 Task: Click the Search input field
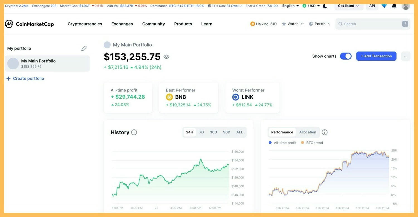click(373, 24)
